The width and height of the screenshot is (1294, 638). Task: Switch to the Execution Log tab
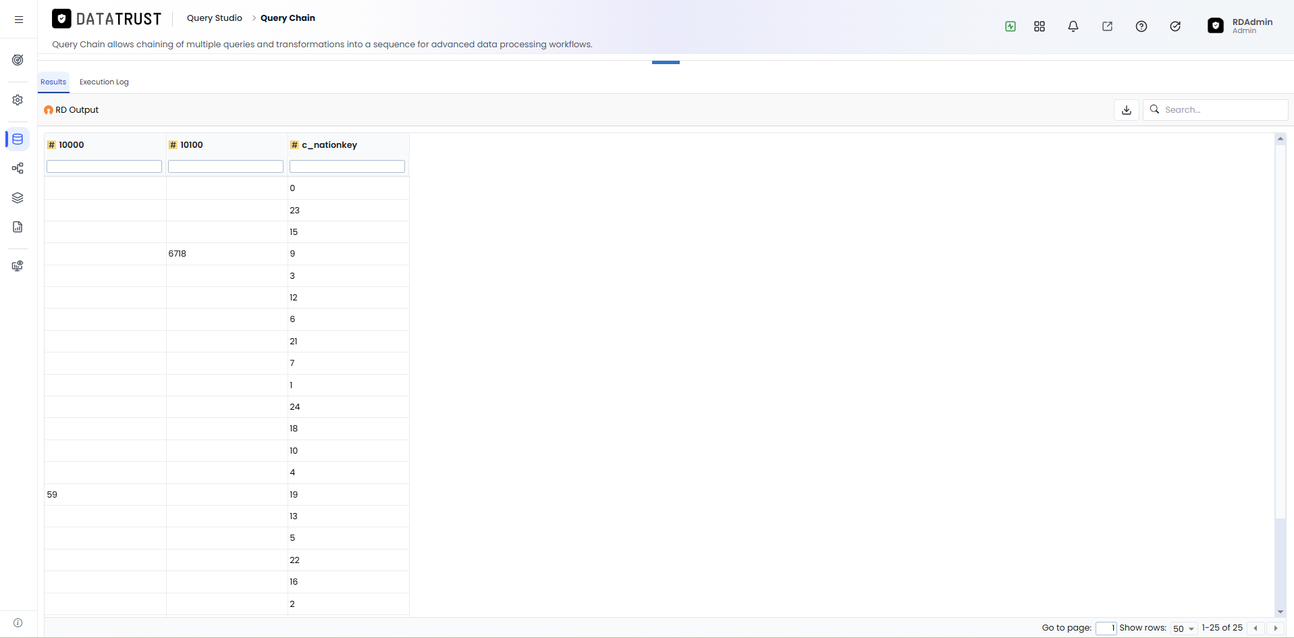coord(104,82)
